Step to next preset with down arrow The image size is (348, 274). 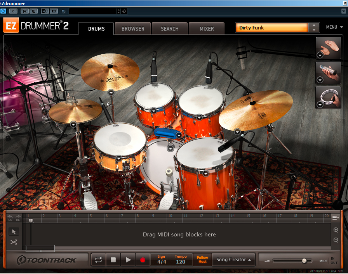tap(314, 30)
